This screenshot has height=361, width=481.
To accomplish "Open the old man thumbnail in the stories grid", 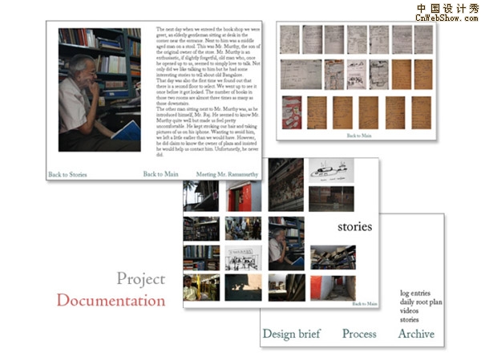I will [x=286, y=243].
